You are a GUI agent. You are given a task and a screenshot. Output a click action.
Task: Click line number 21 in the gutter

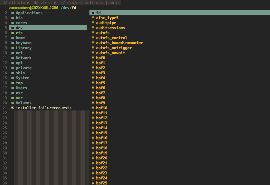(x=5, y=108)
